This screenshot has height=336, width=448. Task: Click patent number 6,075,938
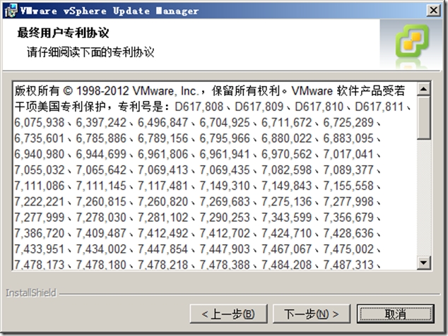pos(40,123)
